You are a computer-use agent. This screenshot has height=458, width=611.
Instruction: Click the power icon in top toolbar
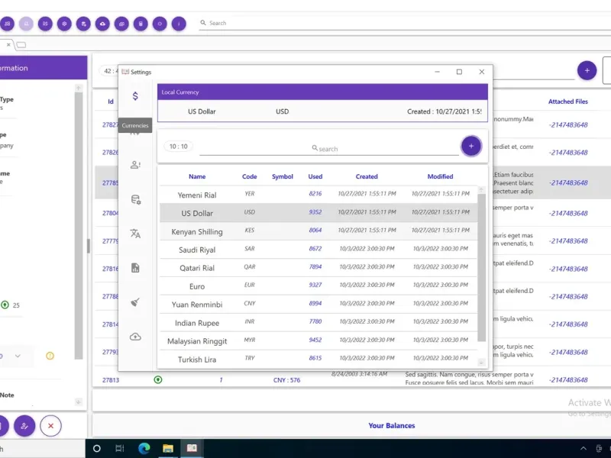point(160,24)
